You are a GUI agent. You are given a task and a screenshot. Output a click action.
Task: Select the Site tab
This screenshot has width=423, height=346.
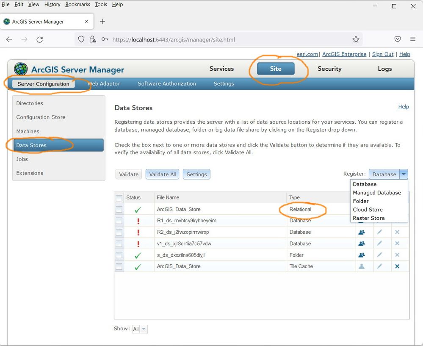click(x=276, y=69)
